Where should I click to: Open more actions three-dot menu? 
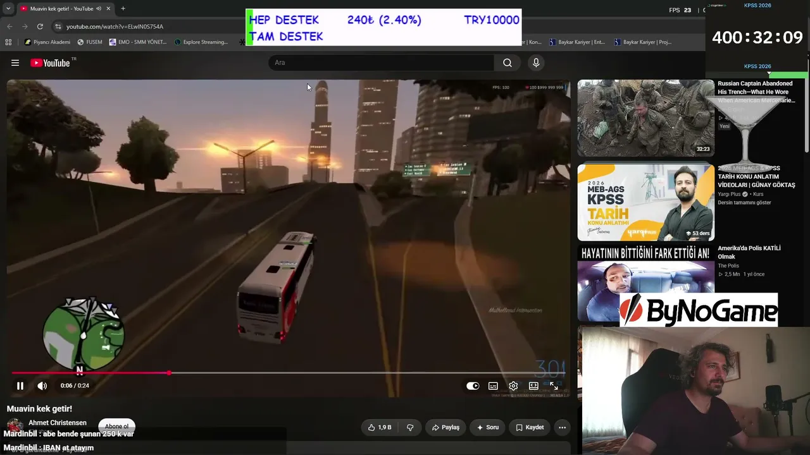562,427
